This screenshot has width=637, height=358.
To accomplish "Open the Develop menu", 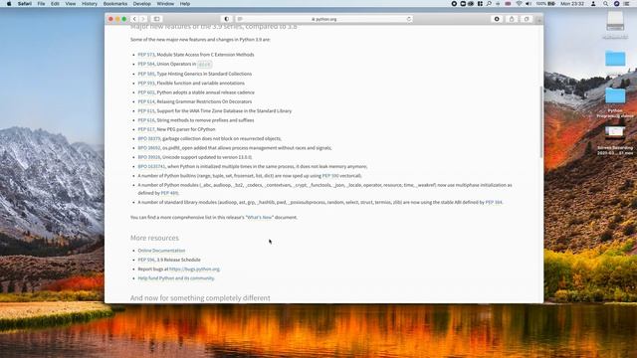I will point(142,4).
